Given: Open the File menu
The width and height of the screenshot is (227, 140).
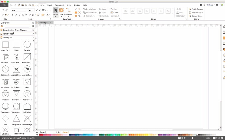Looking at the screenshot, I should coord(4,5).
